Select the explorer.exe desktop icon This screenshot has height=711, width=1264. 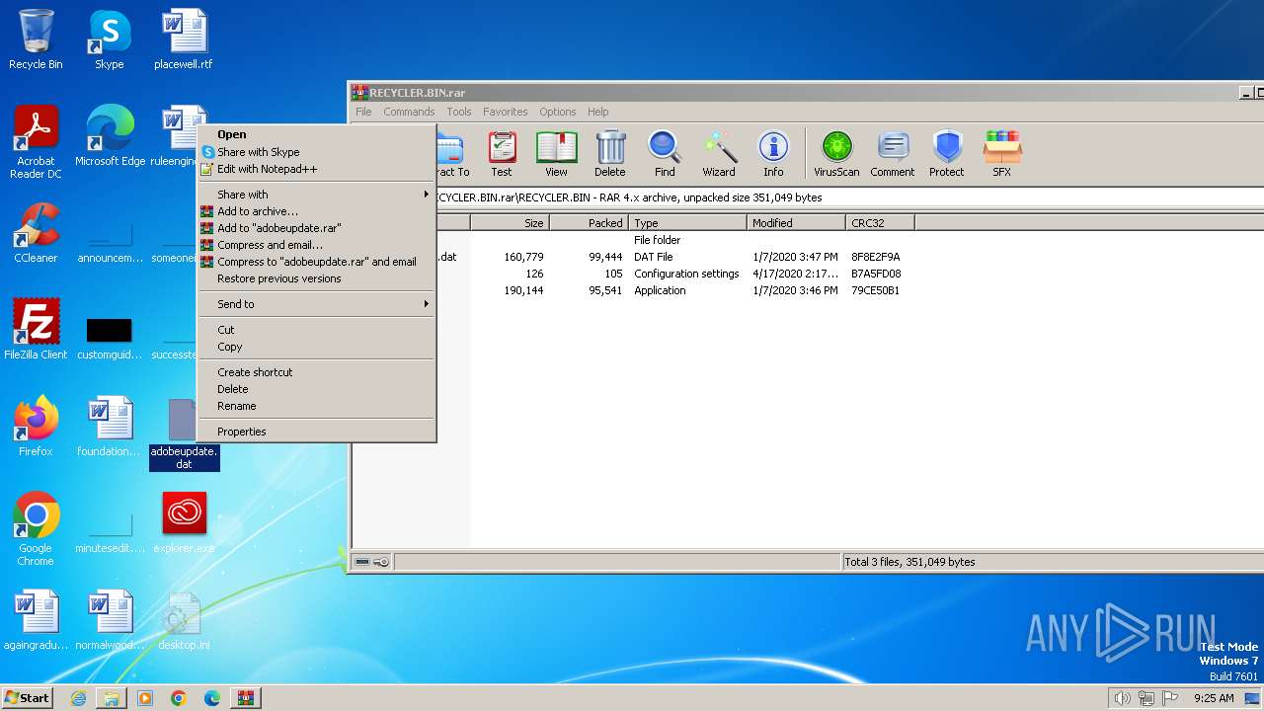[184, 523]
